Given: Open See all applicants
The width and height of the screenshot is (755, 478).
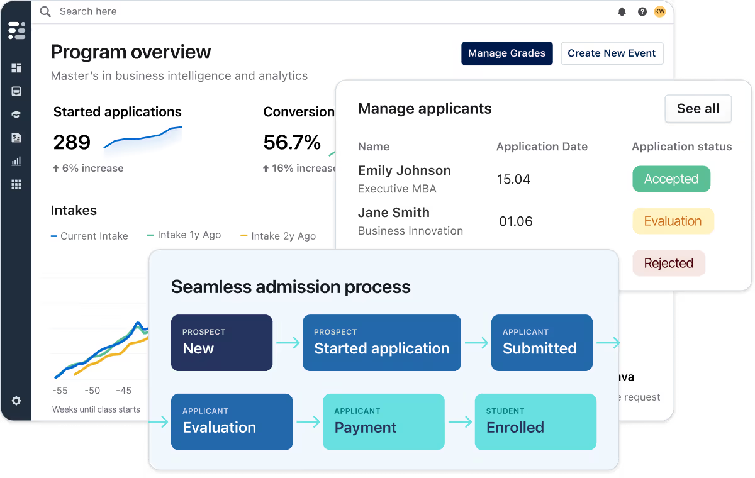Looking at the screenshot, I should pyautogui.click(x=698, y=109).
